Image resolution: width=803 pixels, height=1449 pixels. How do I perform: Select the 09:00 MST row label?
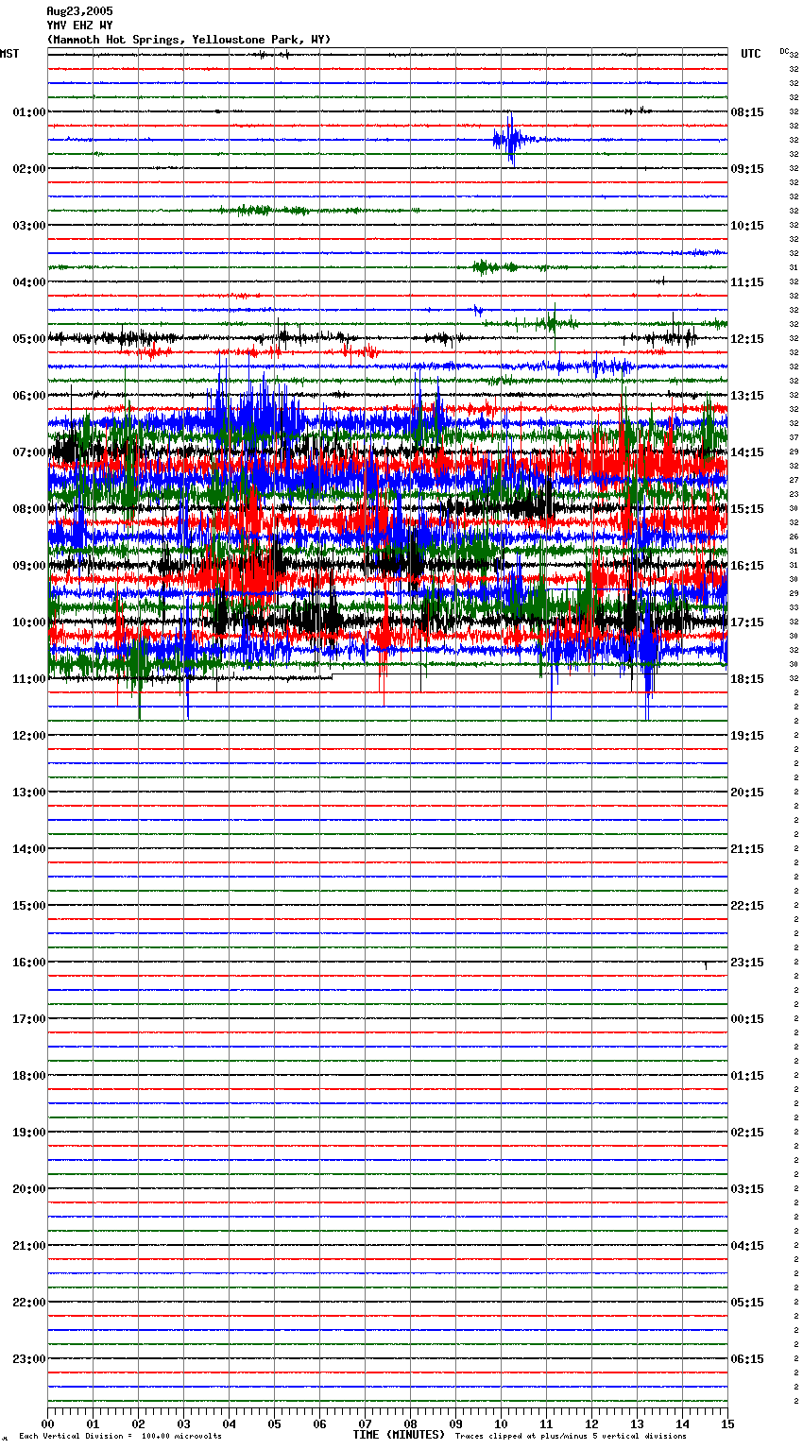29,566
